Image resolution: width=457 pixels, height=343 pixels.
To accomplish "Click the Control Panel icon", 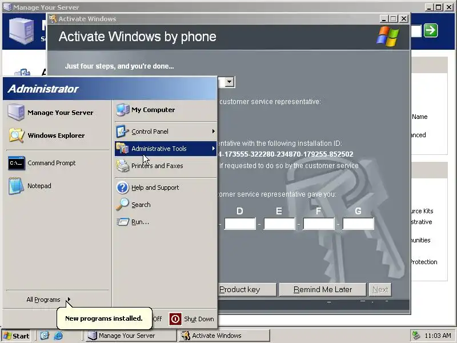I will click(122, 131).
